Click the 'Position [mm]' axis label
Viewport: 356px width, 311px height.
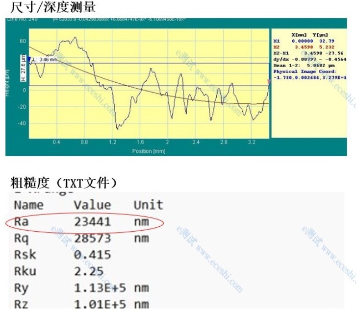click(x=149, y=151)
